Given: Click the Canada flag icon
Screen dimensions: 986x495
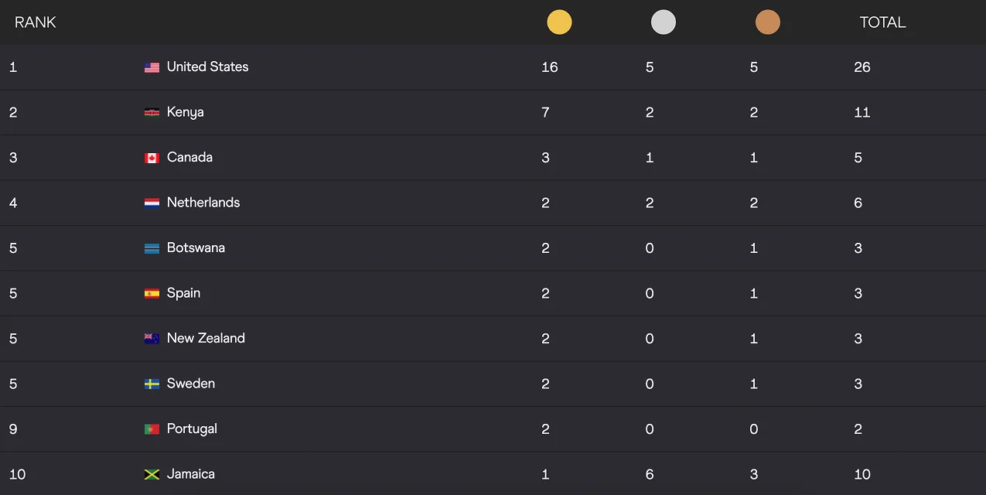Looking at the screenshot, I should (x=152, y=158).
